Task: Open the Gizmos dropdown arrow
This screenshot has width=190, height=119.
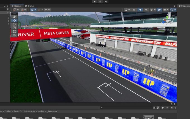Action: click(x=175, y=10)
